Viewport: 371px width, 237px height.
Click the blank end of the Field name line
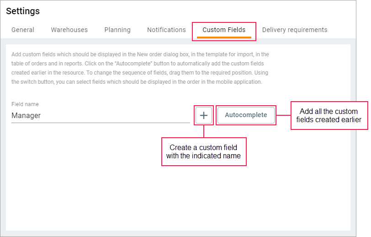[x=174, y=116]
